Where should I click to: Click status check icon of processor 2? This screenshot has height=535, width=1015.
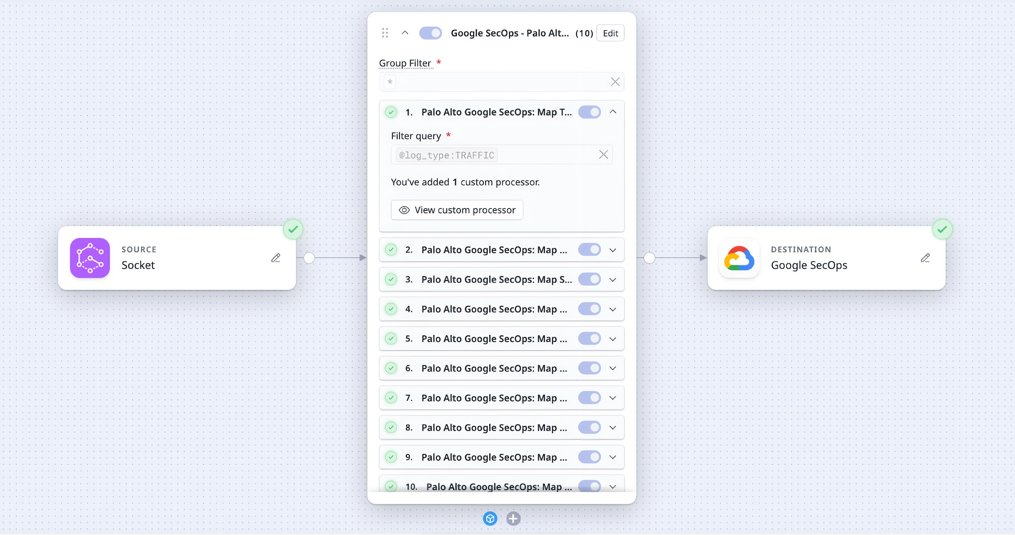391,250
